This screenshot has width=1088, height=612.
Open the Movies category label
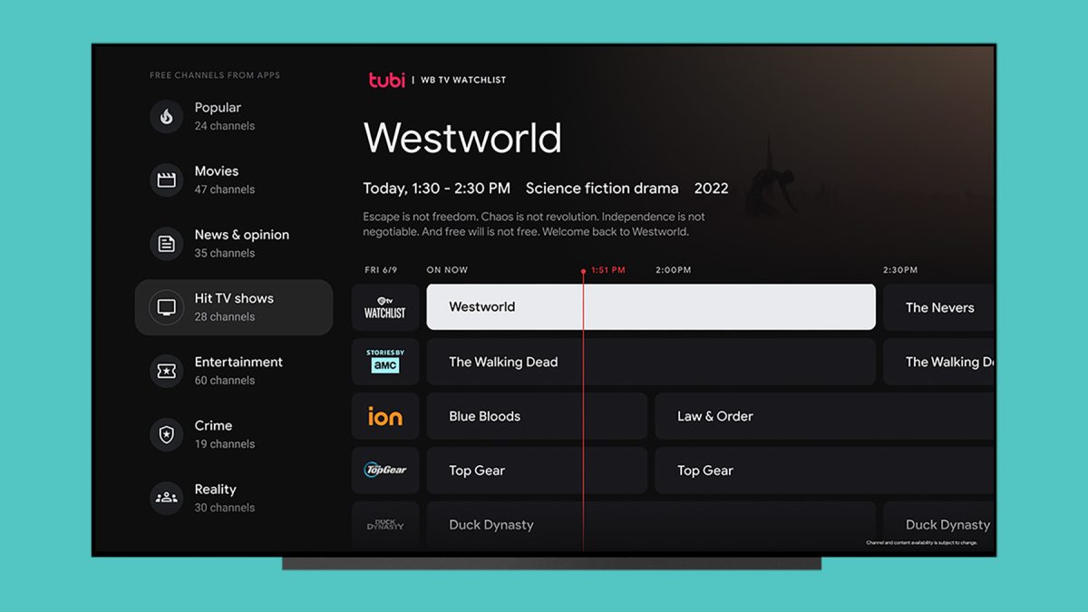(217, 171)
